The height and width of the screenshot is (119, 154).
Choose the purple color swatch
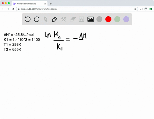point(126,19)
